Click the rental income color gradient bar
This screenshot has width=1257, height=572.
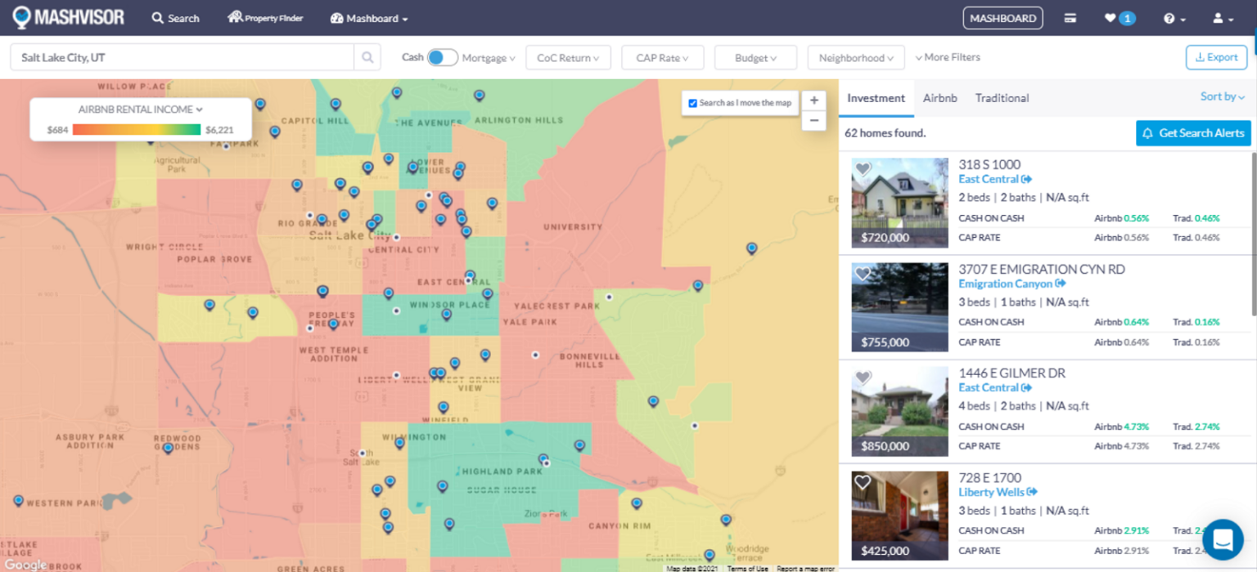tap(136, 129)
